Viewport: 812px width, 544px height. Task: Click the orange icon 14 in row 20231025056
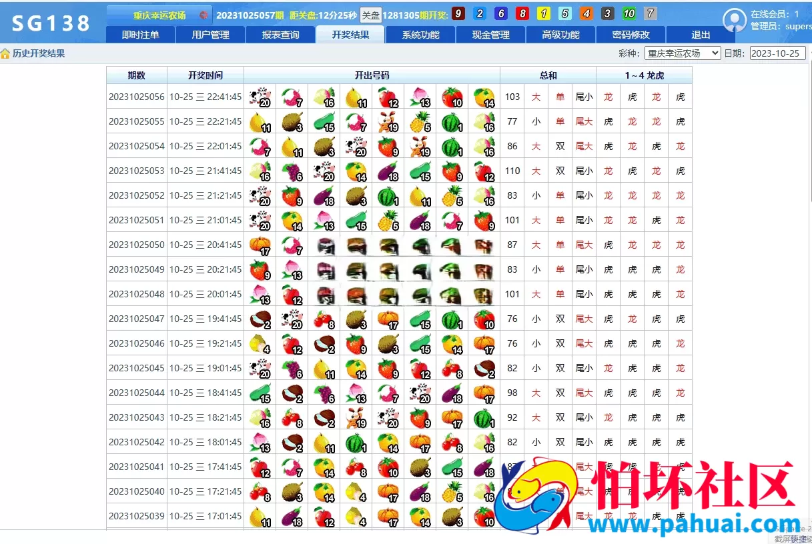[484, 97]
